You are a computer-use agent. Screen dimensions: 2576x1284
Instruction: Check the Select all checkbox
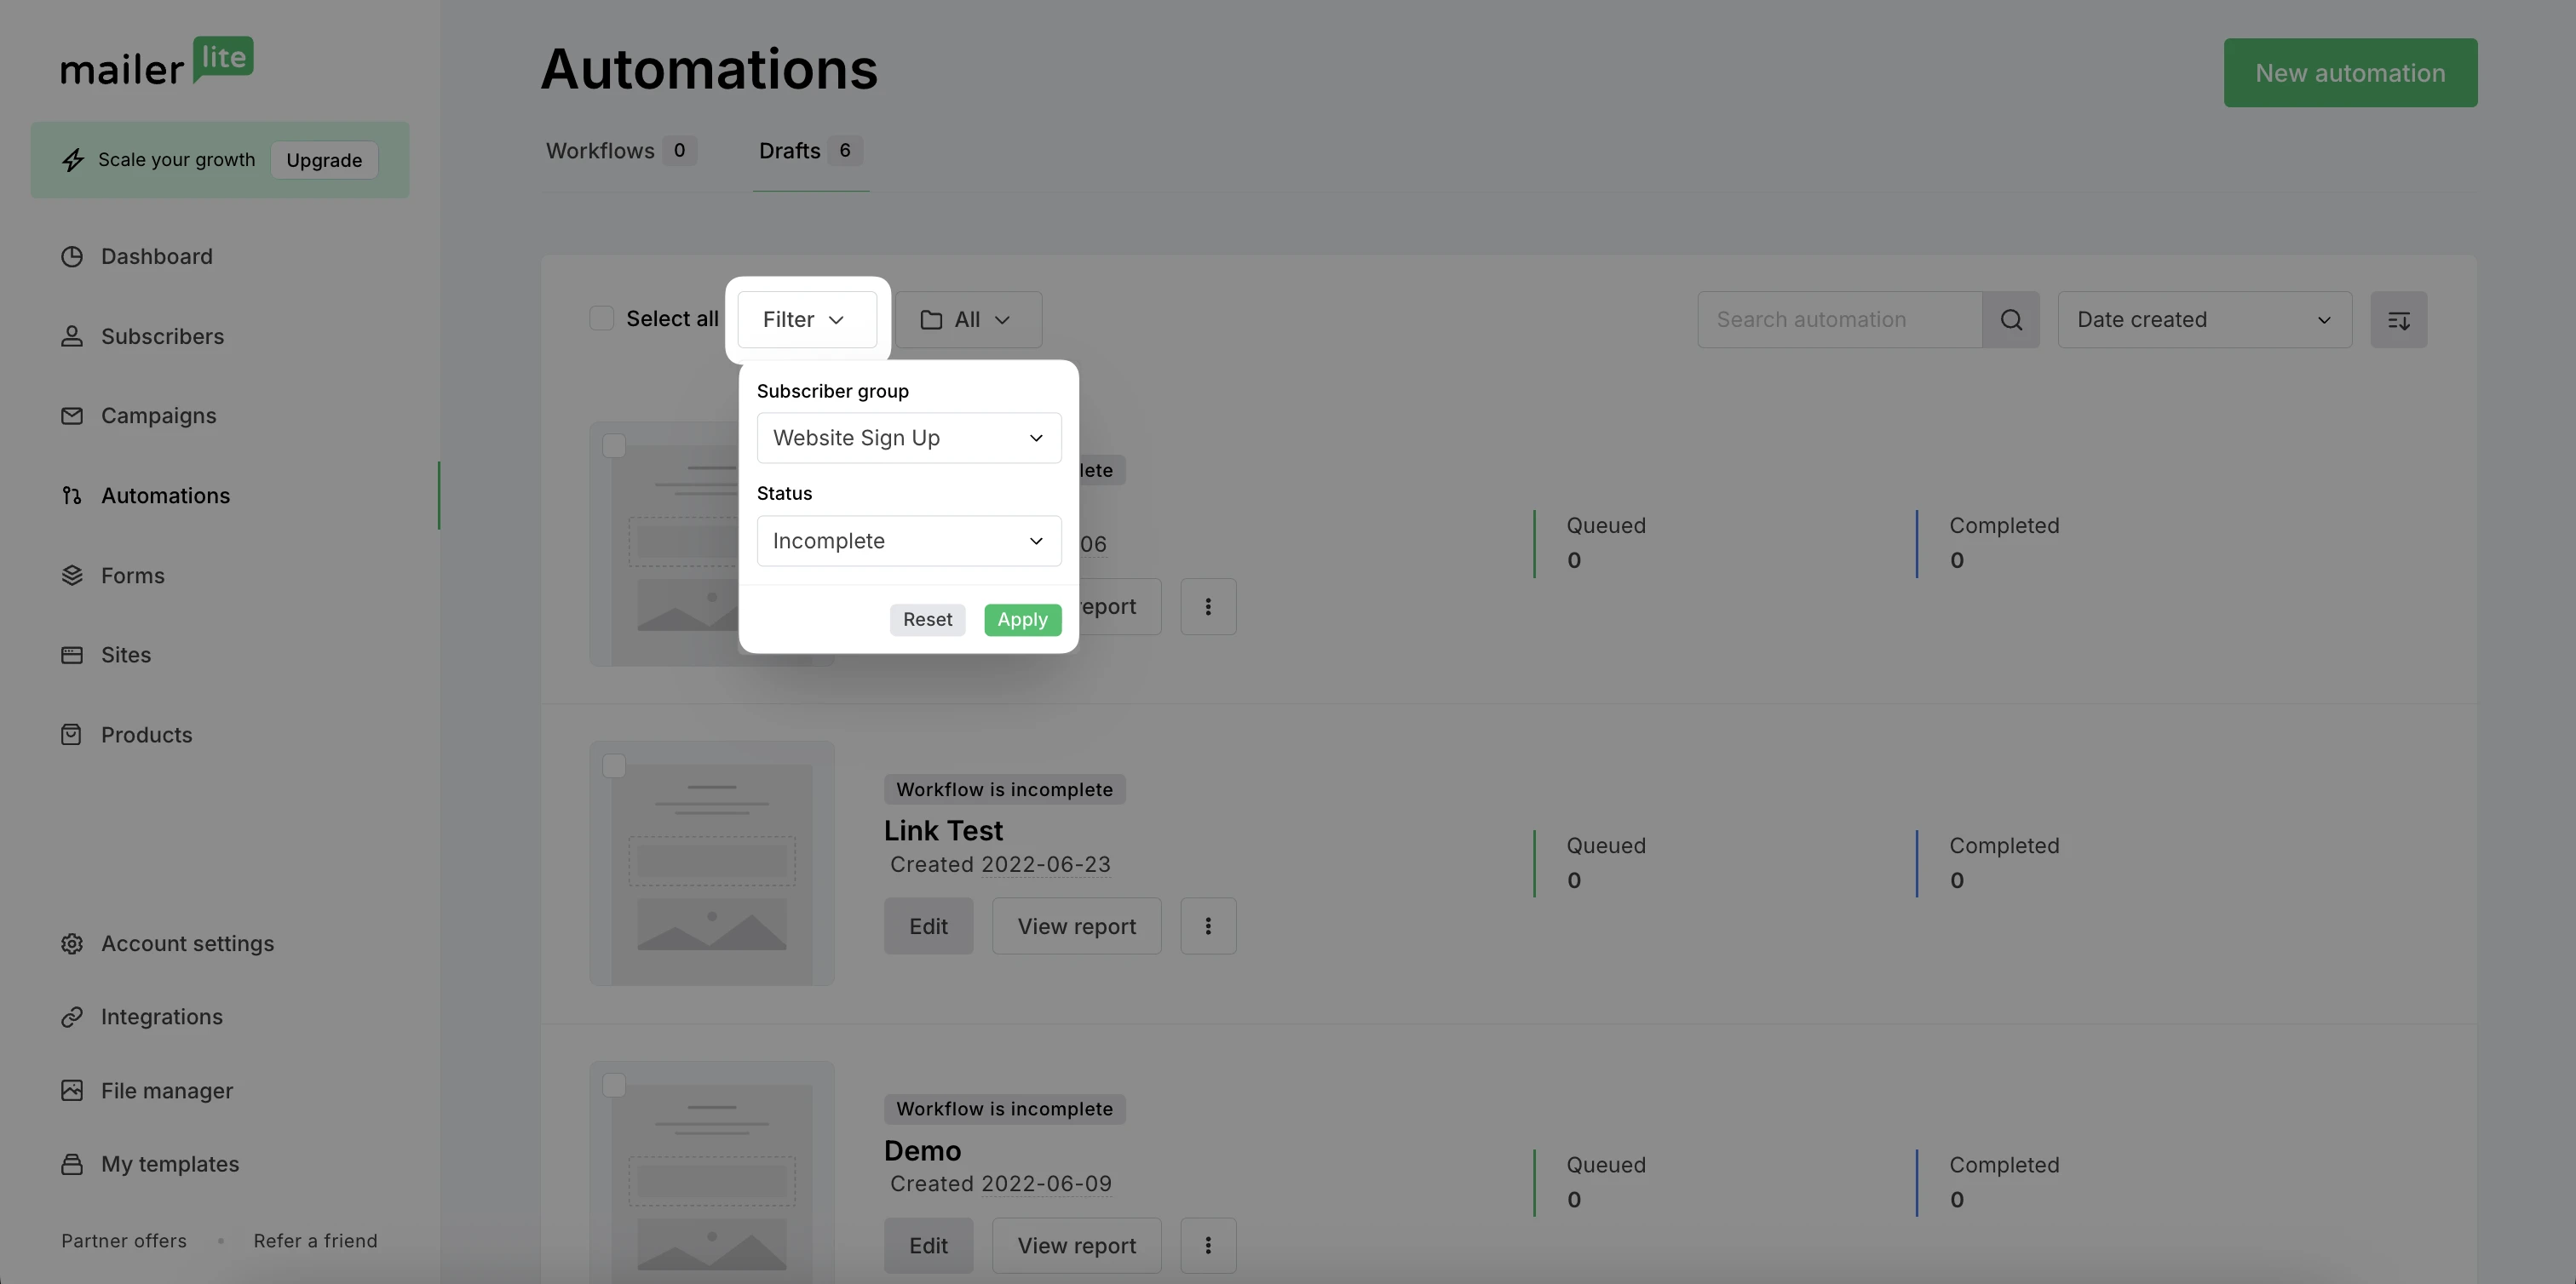tap(601, 318)
